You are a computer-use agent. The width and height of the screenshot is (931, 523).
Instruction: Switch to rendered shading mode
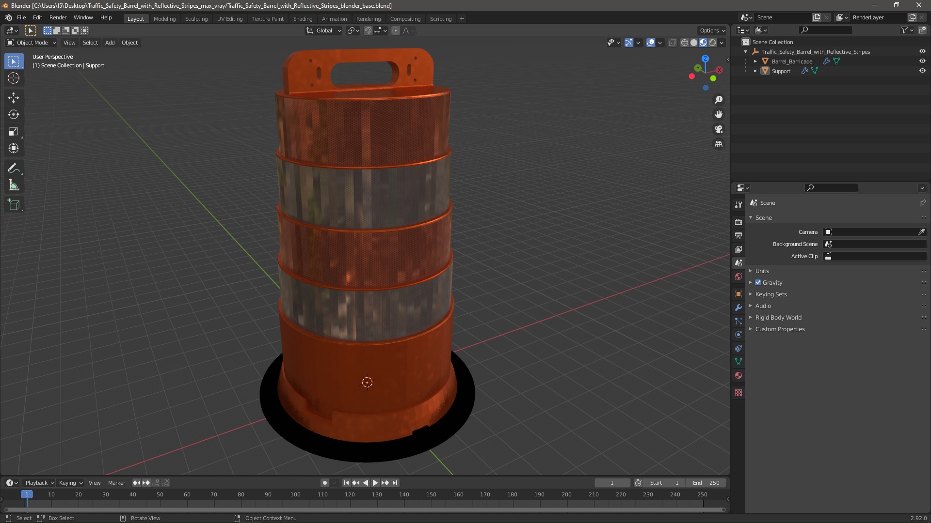(x=712, y=43)
